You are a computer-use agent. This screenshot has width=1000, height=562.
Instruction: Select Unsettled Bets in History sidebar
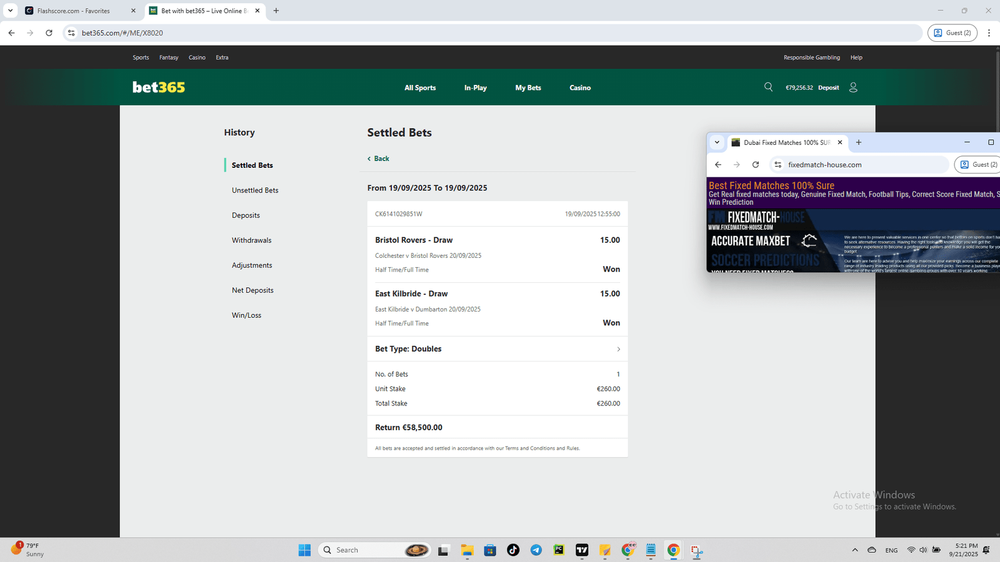255,190
